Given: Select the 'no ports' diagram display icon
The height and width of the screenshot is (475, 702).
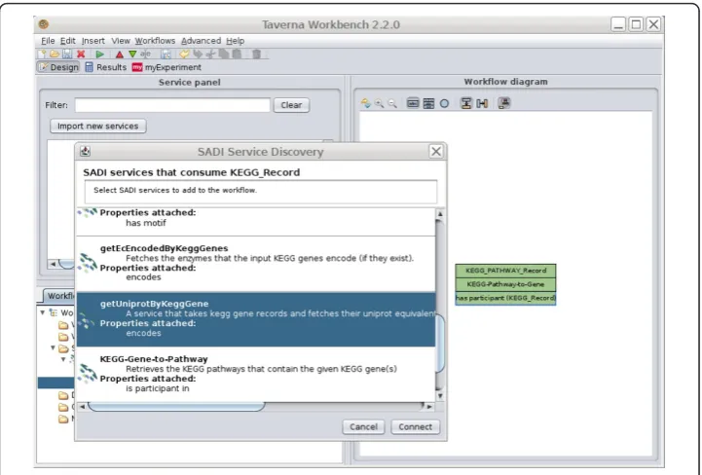Looking at the screenshot, I should (413, 103).
